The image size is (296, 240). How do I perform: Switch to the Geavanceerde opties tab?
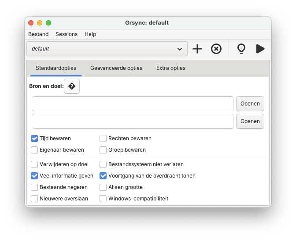click(x=116, y=68)
